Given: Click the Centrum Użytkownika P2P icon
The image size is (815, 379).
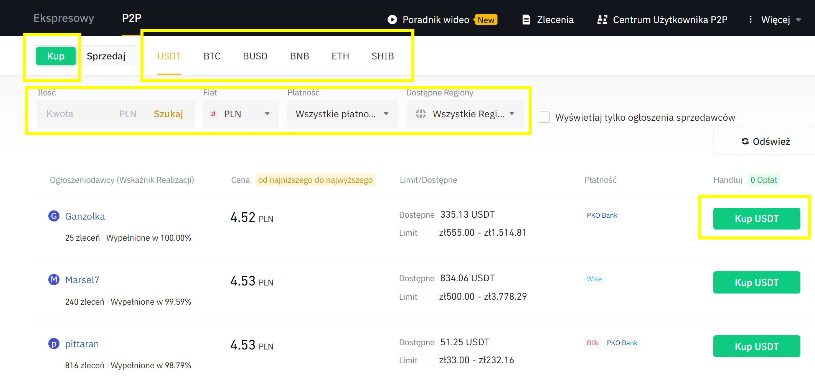Looking at the screenshot, I should click(602, 20).
